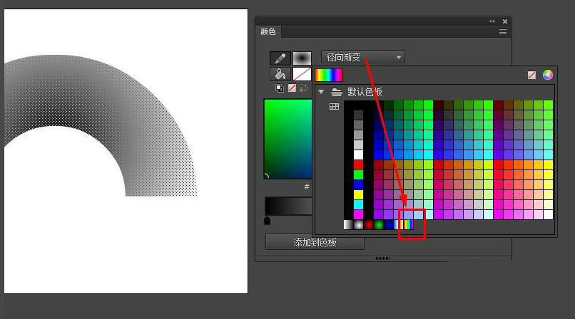Pick the yellow swatch in gray column
This screenshot has height=319, width=575.
pos(358,194)
